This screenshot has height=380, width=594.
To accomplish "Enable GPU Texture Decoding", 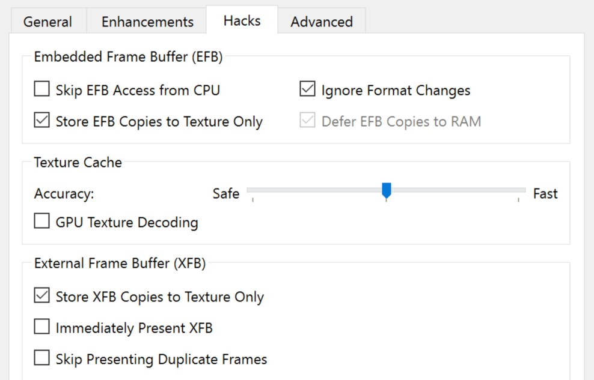I will pyautogui.click(x=41, y=221).
